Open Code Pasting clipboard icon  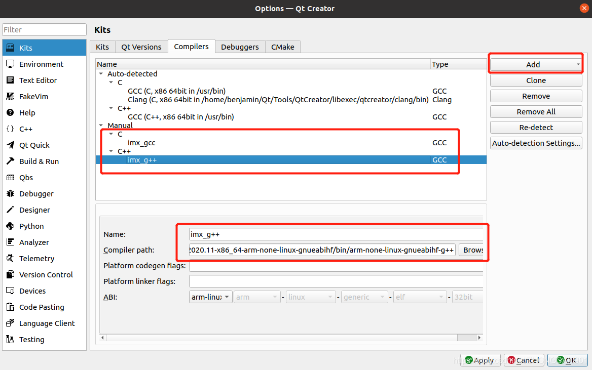click(10, 307)
